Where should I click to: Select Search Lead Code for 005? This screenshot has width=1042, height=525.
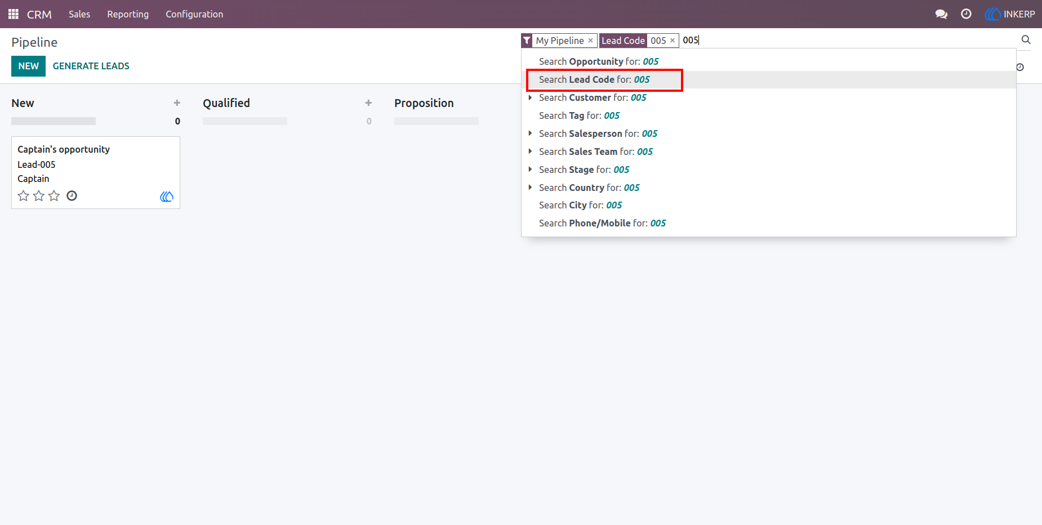768,79
